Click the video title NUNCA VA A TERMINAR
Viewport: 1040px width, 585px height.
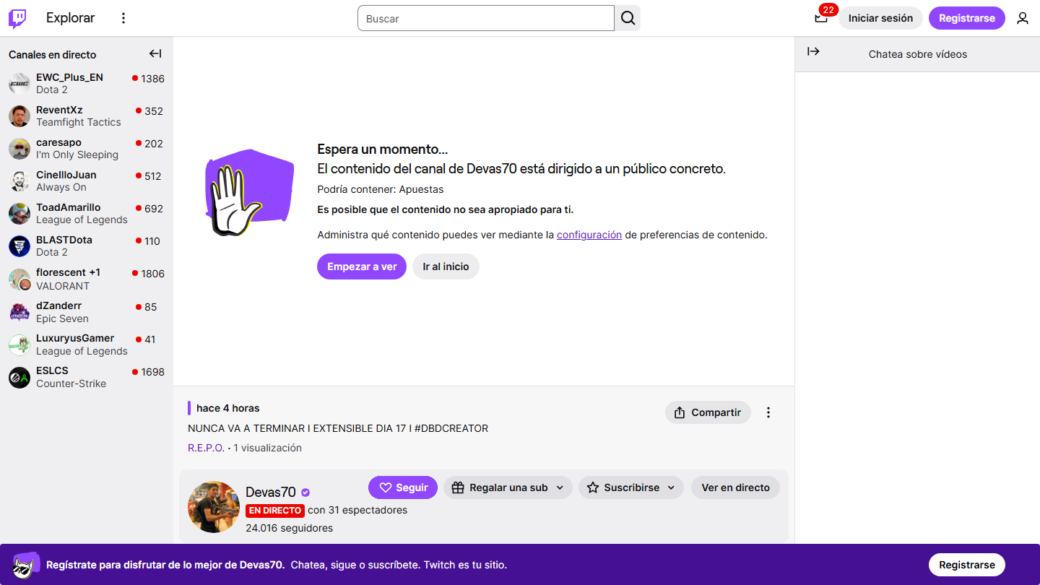338,428
